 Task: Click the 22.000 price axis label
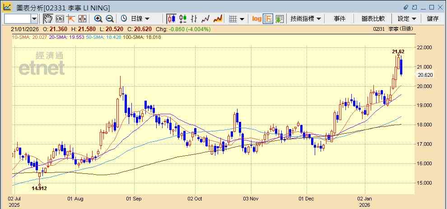[x=424, y=47]
